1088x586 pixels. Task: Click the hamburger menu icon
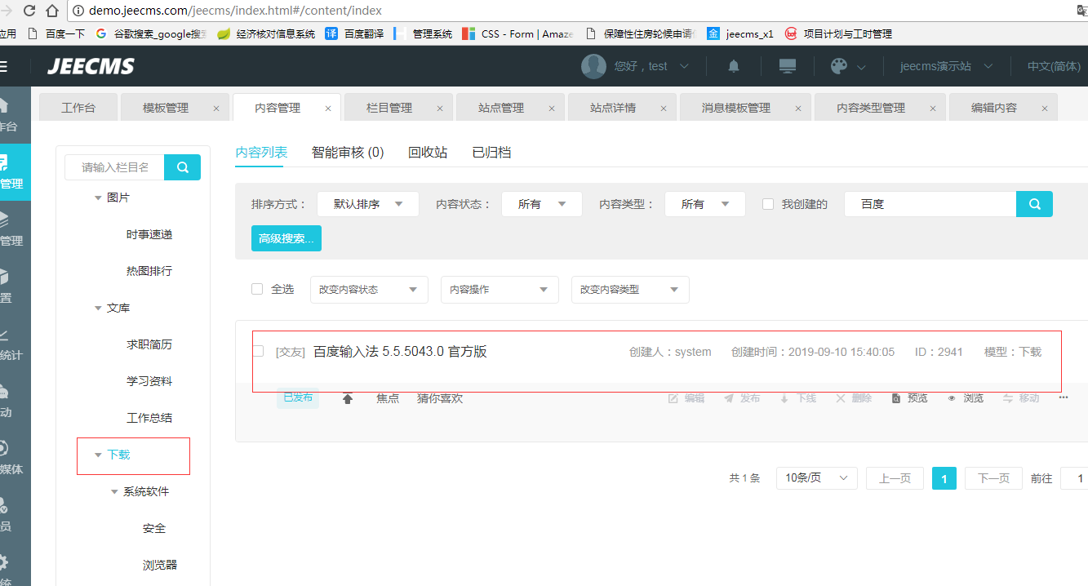point(4,67)
